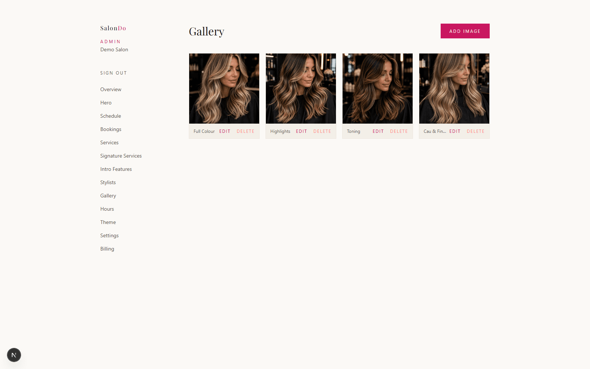This screenshot has height=369, width=590.
Task: Open the Overview page
Action: click(x=111, y=89)
